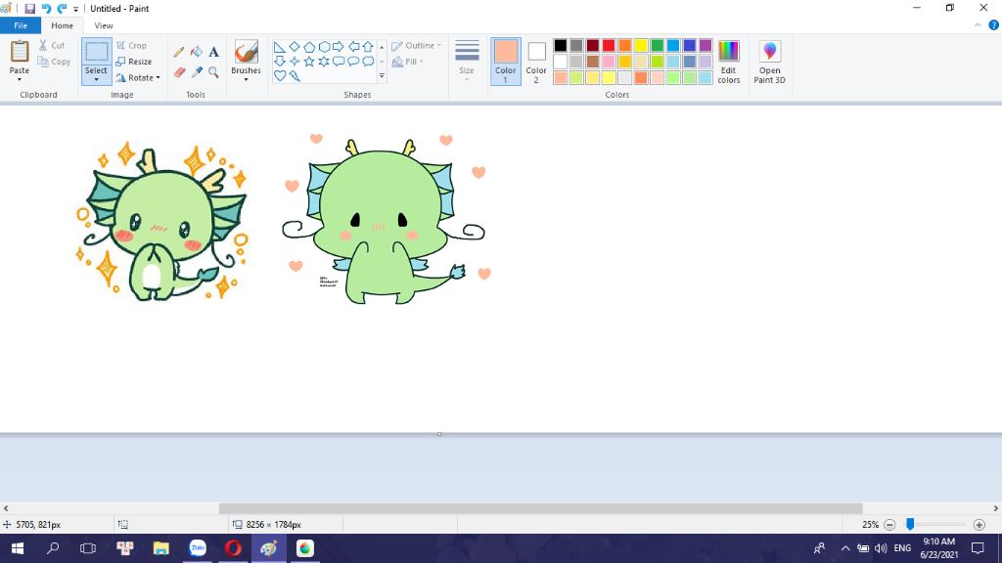Viewport: 1002px width, 563px height.
Task: Click the Cut button
Action: coord(52,45)
